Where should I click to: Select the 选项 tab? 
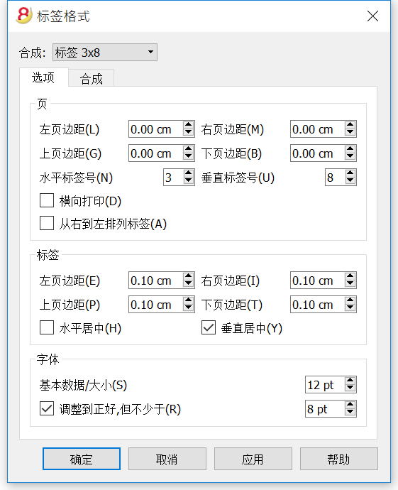coord(43,77)
